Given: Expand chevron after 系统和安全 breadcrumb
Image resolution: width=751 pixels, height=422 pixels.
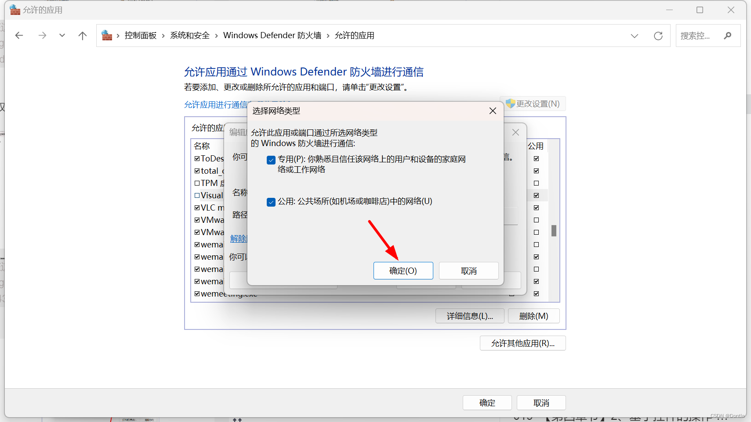Looking at the screenshot, I should coord(217,36).
